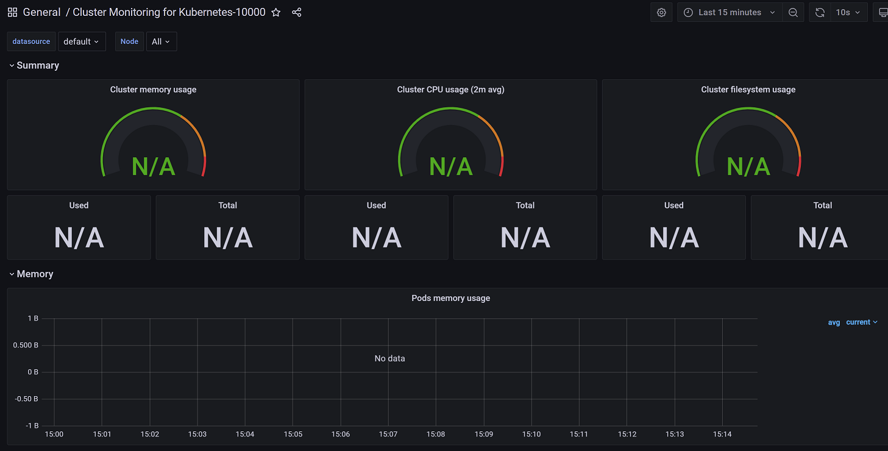The height and width of the screenshot is (451, 888).
Task: Refresh the dashboard now
Action: tap(820, 12)
